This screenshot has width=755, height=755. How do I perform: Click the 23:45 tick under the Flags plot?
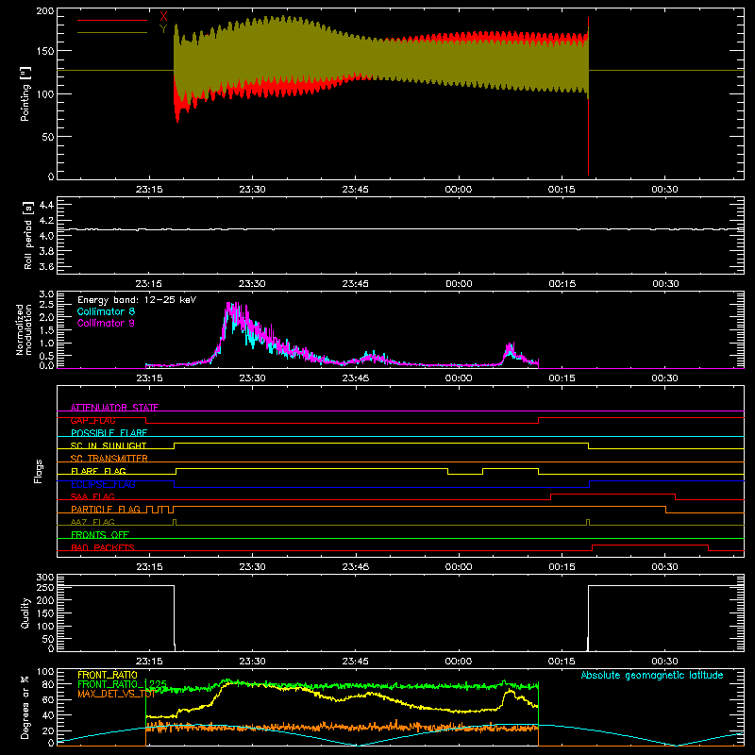[x=356, y=567]
